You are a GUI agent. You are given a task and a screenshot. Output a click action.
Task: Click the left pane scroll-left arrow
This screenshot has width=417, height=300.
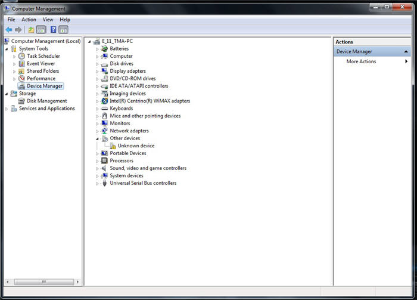(x=7, y=282)
